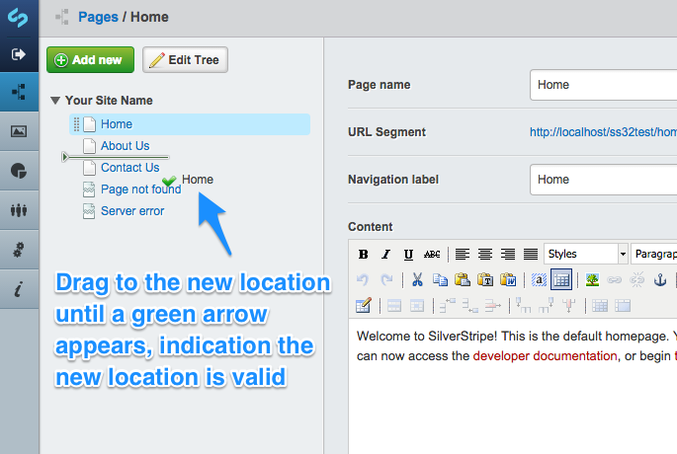Select About Us page in tree
677x454 pixels.
pyautogui.click(x=125, y=146)
